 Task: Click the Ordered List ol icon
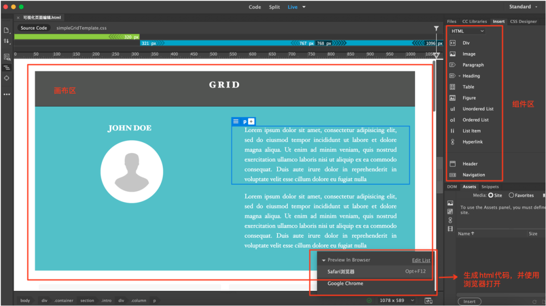tap(452, 120)
